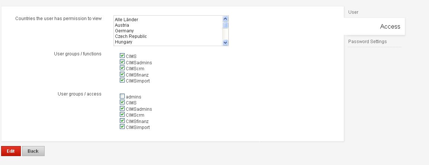Switch to Password Settings tab
The width and height of the screenshot is (429, 165).
click(x=367, y=42)
